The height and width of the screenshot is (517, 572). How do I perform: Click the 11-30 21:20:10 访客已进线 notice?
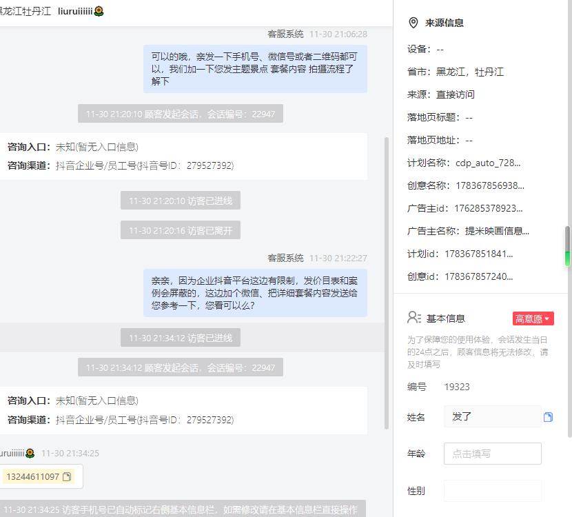coord(180,201)
